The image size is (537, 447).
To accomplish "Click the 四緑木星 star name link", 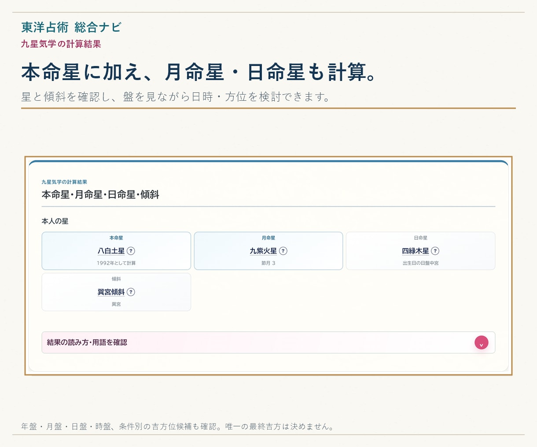I will pyautogui.click(x=415, y=251).
